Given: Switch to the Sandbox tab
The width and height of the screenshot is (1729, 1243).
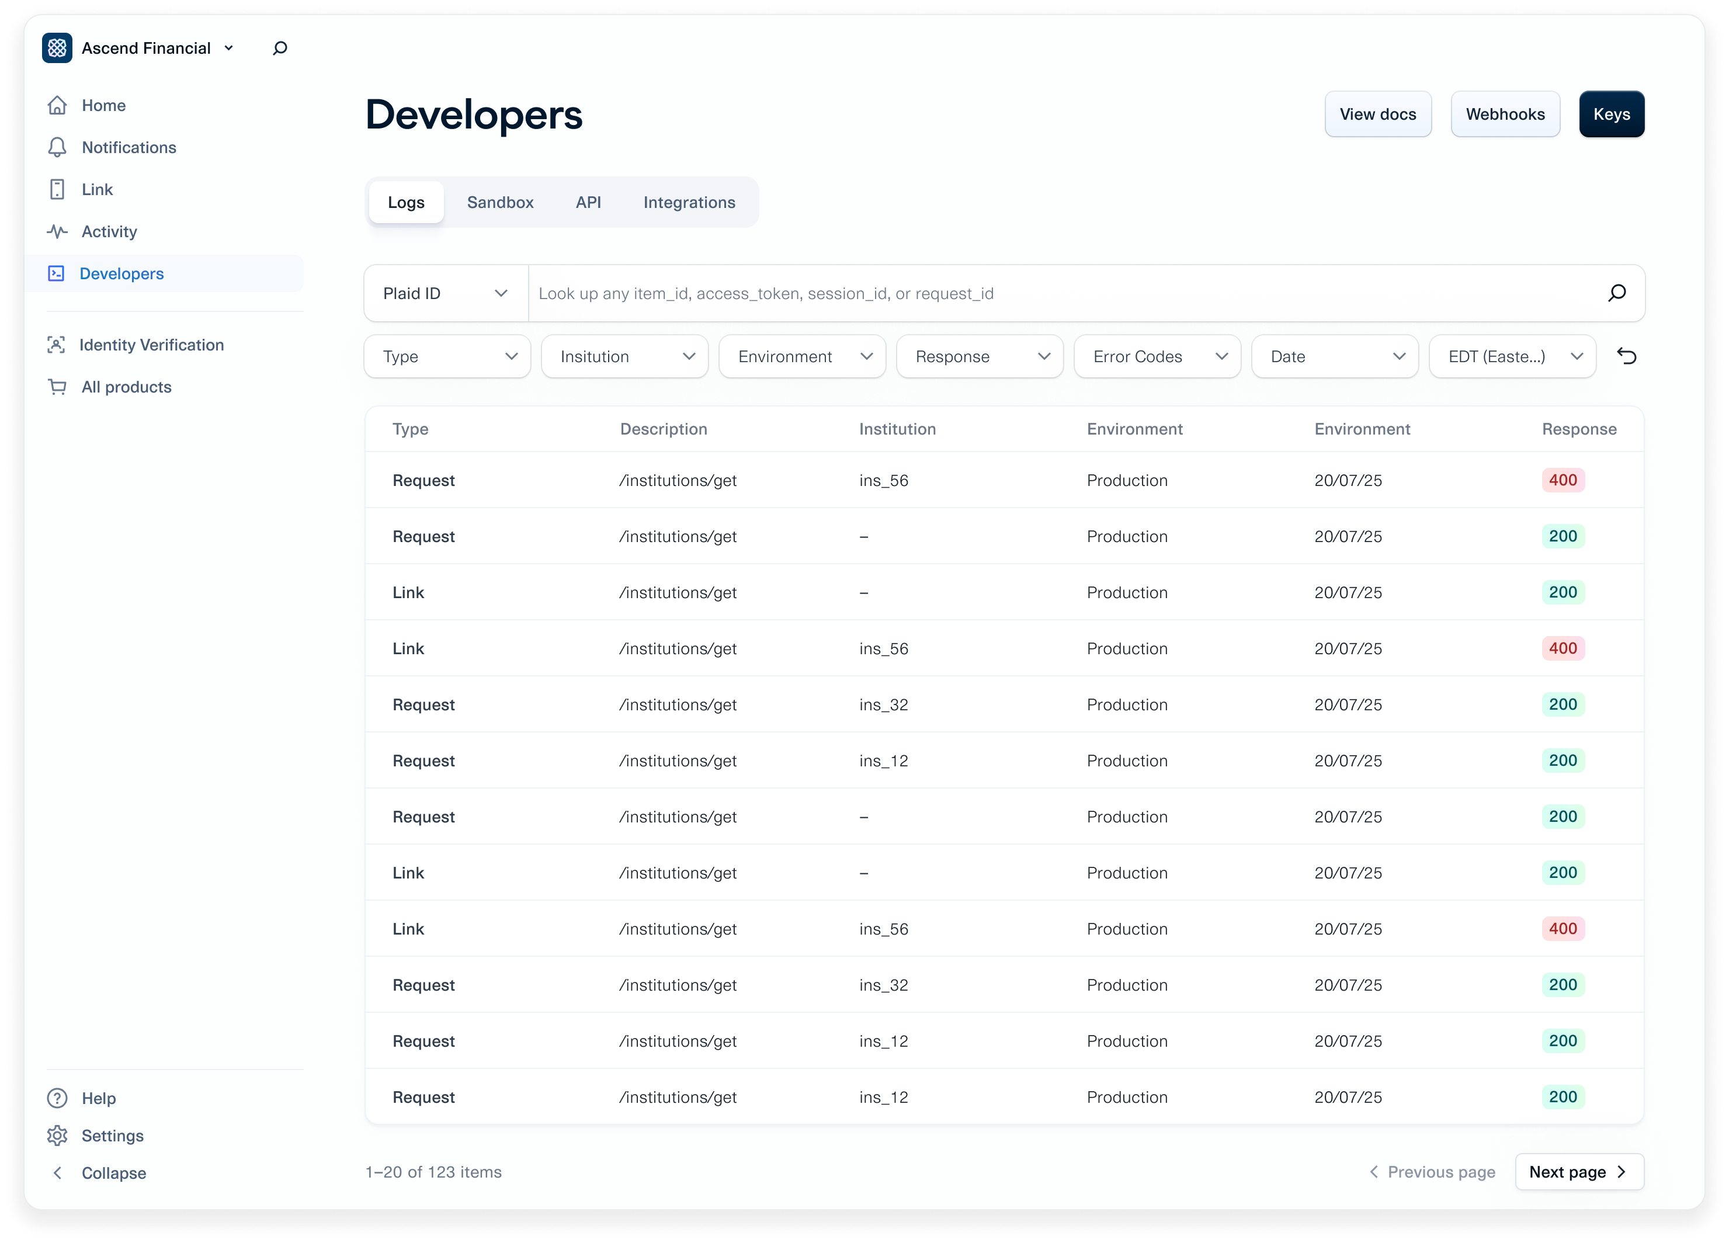Looking at the screenshot, I should point(500,202).
